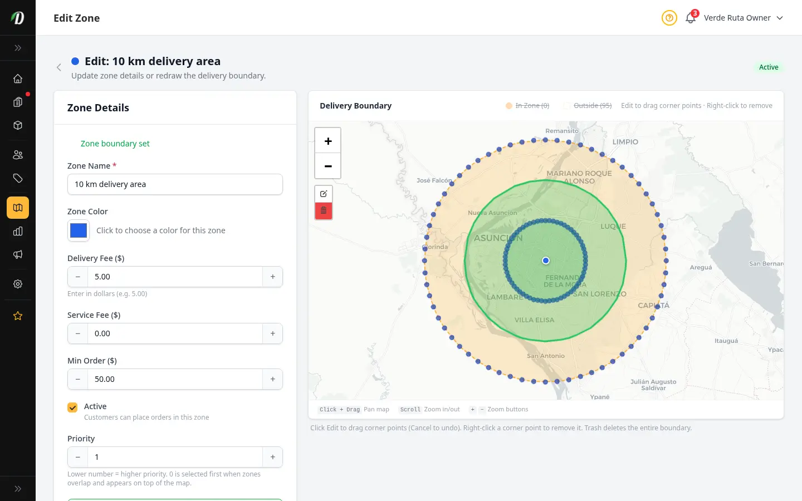The image size is (802, 501).
Task: Open the customers icon in sidebar
Action: click(x=18, y=155)
